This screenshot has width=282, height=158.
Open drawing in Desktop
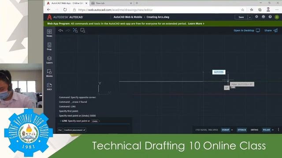click(247, 30)
